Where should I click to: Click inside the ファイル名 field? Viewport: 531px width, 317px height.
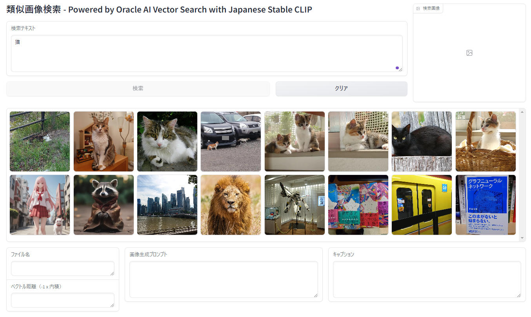[63, 268]
